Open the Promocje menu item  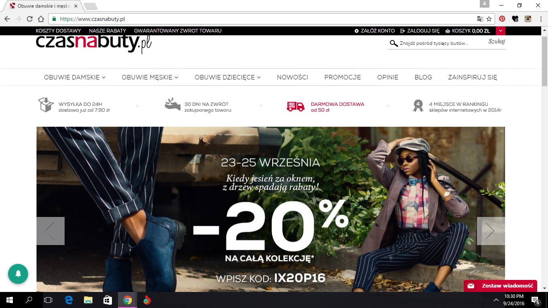click(343, 77)
